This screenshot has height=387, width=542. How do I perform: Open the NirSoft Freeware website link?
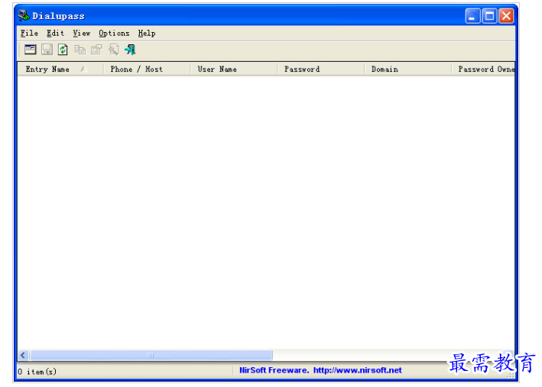tap(320, 370)
